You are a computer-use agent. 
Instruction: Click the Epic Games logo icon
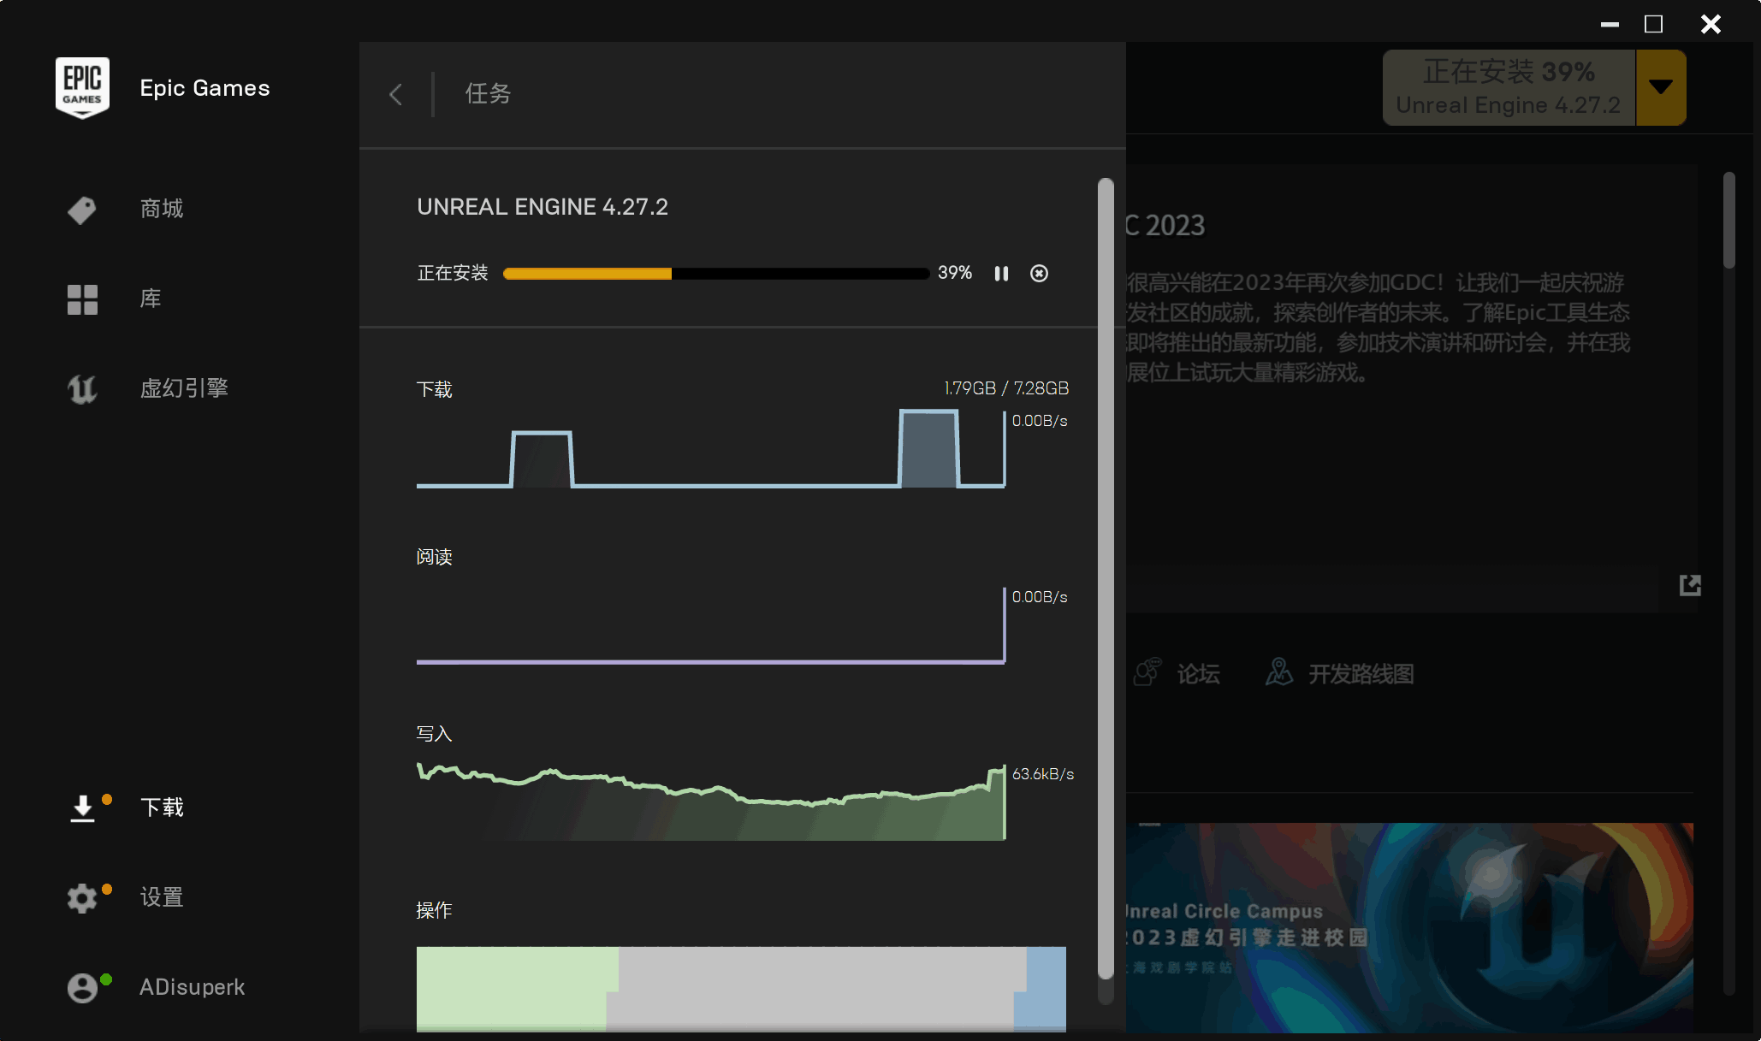82,88
